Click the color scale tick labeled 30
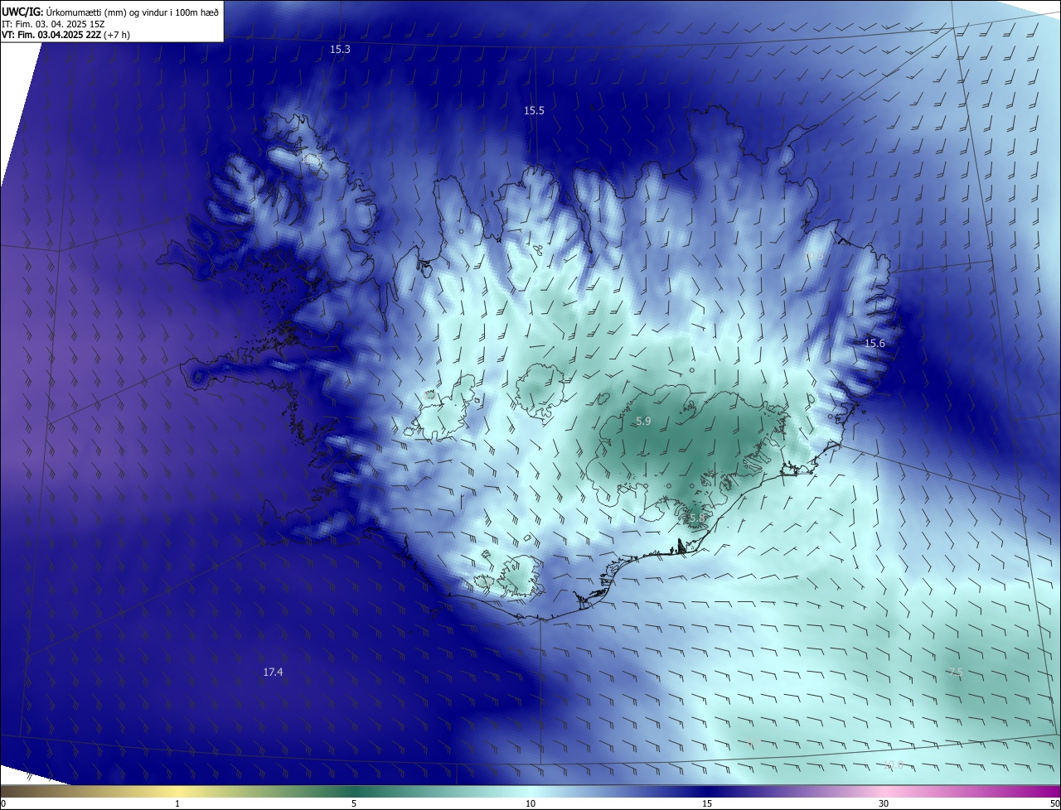 click(884, 803)
